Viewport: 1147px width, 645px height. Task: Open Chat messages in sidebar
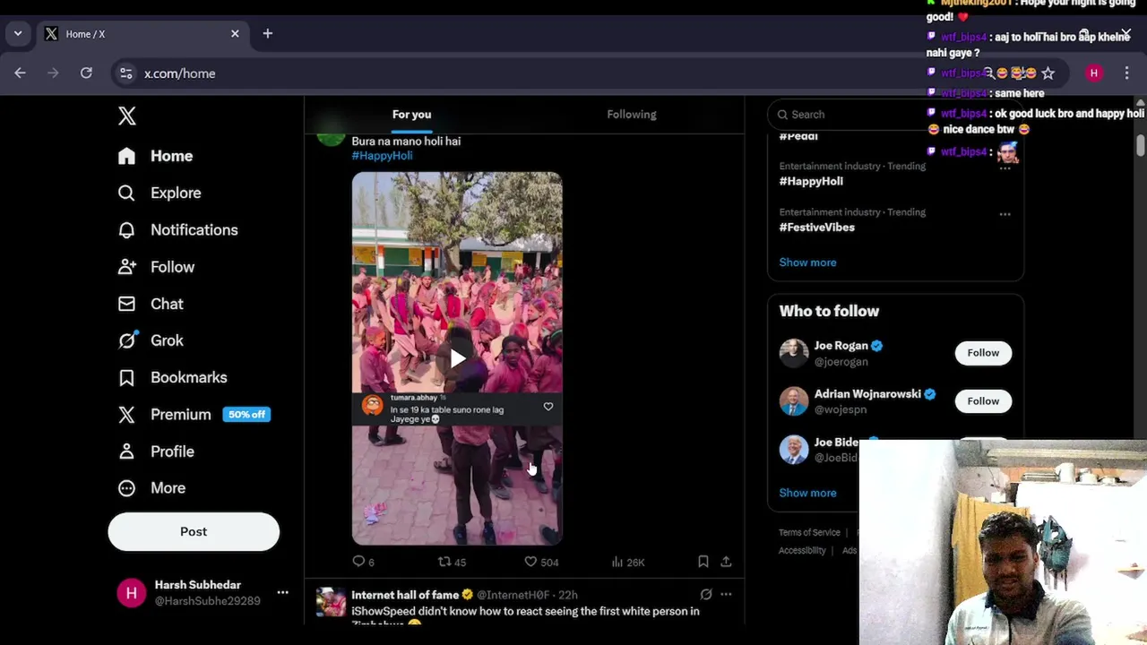[151, 304]
